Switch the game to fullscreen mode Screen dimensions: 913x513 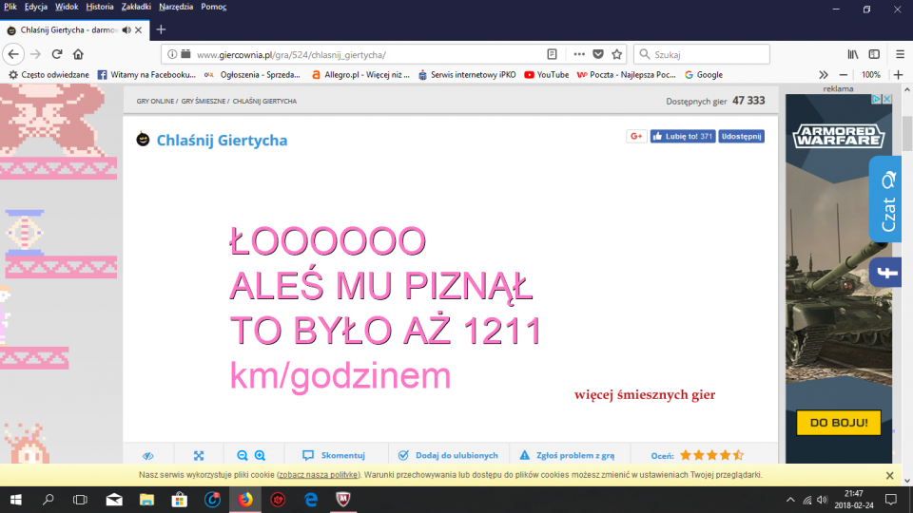point(199,456)
